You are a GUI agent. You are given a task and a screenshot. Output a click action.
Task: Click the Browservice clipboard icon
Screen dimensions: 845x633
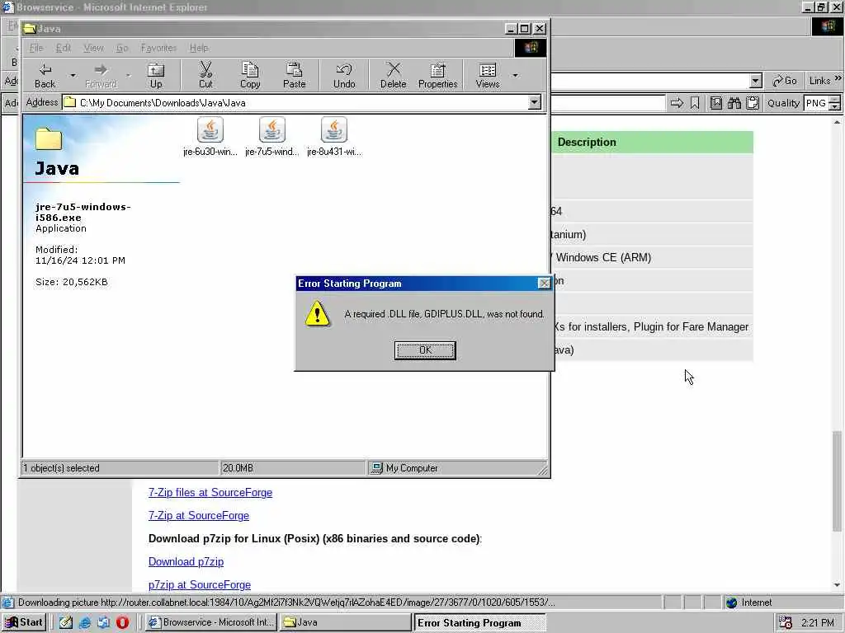click(753, 103)
